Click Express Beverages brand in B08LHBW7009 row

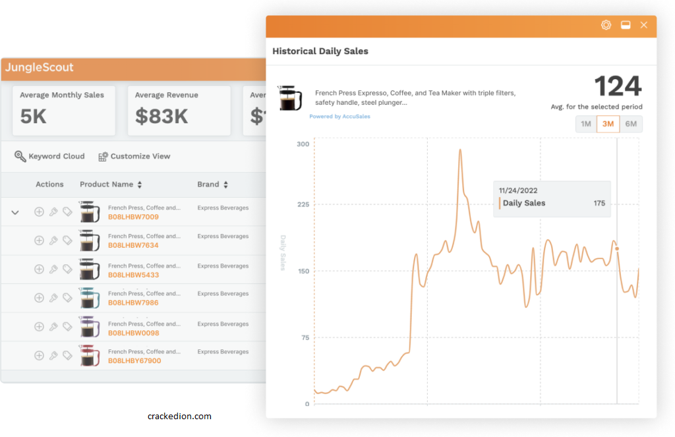click(223, 208)
